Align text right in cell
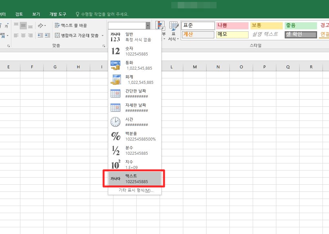 [30, 35]
